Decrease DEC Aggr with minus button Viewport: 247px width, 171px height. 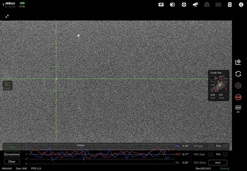[x=211, y=155]
